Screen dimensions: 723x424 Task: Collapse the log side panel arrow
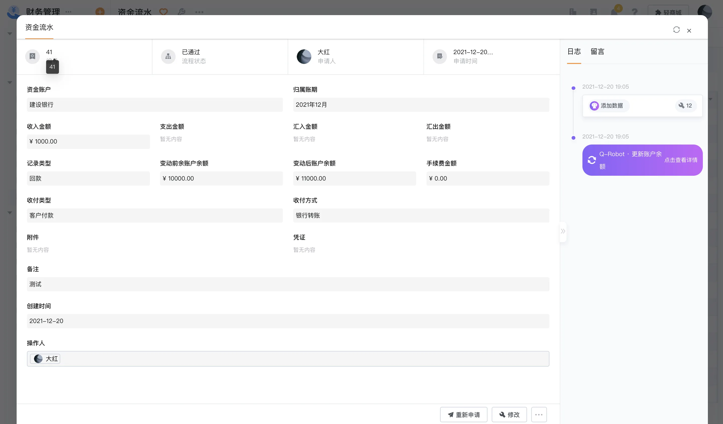(563, 231)
